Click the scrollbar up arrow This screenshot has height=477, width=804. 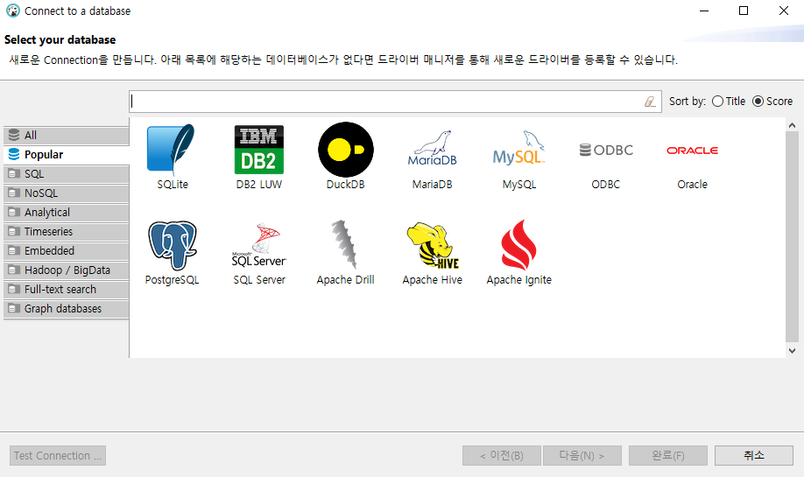(x=793, y=125)
